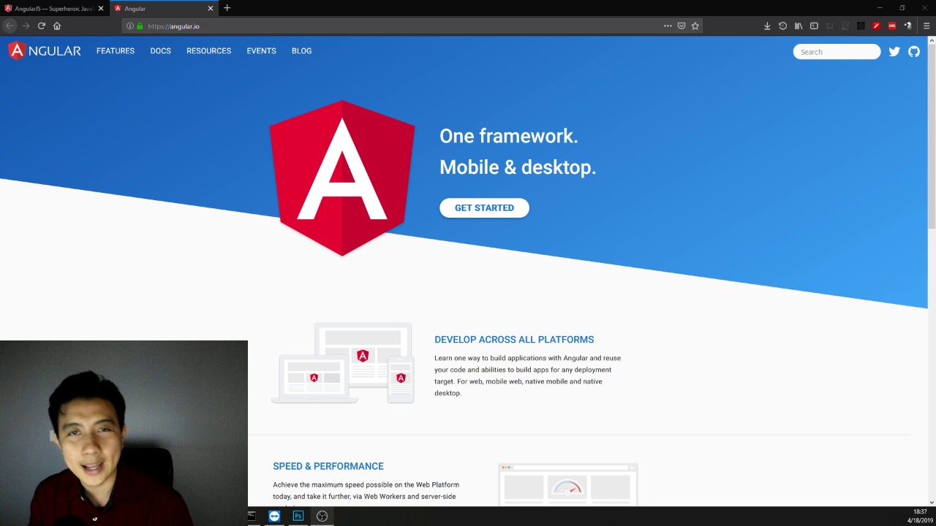This screenshot has width=936, height=526.
Task: Click the 'Mobile & desktop.' headline text
Action: pyautogui.click(x=518, y=167)
